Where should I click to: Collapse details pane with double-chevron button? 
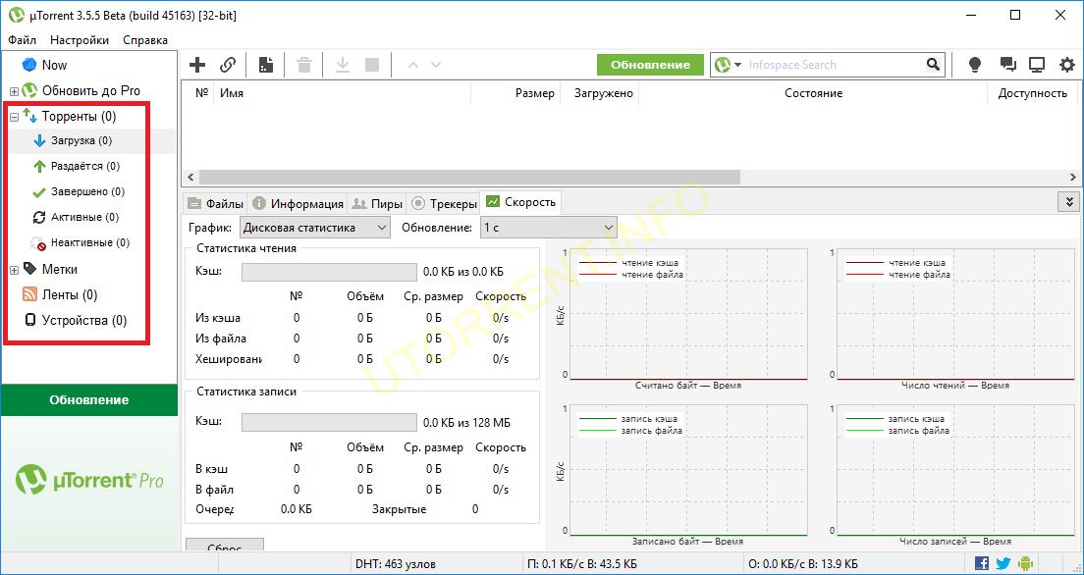[1069, 202]
